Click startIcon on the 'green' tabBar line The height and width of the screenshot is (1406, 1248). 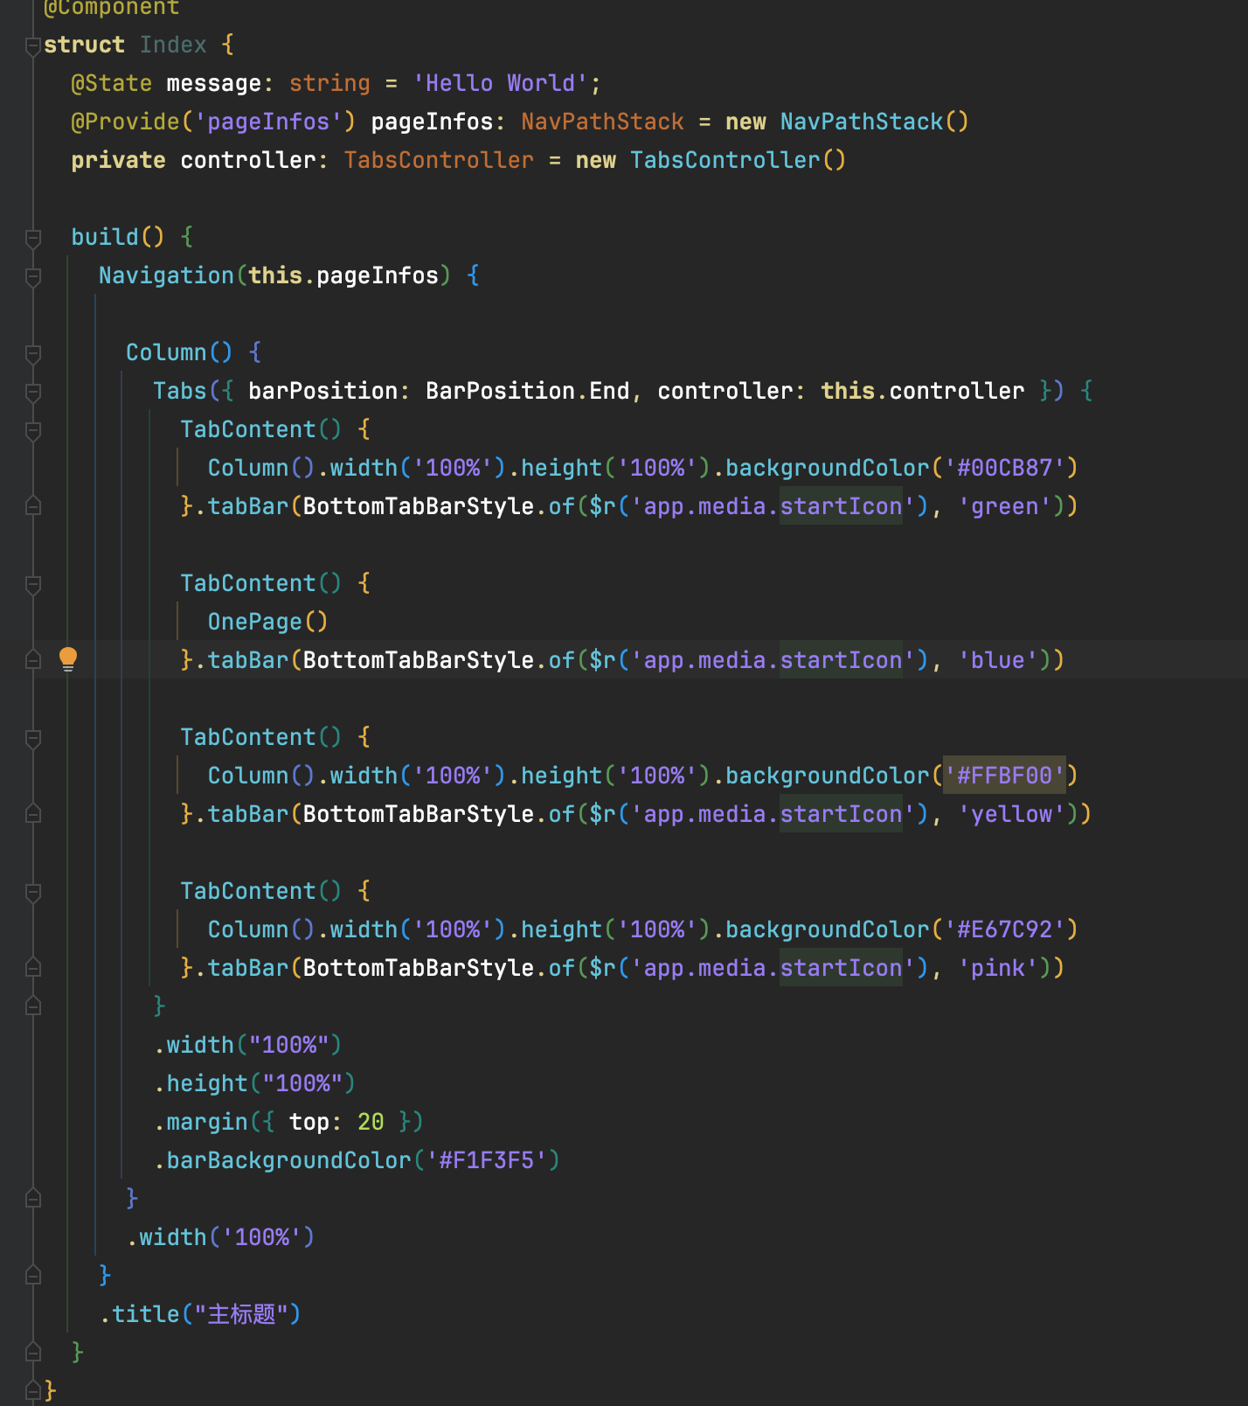coord(841,506)
